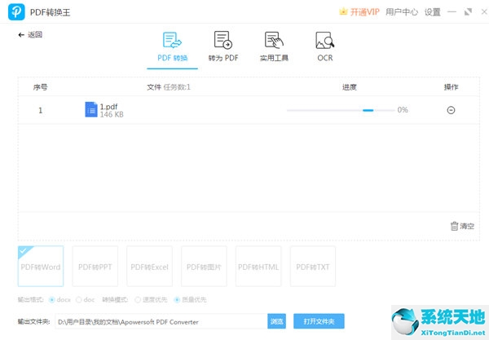Click the 清空 trash icon
Screen dimensions: 489x340
454,226
